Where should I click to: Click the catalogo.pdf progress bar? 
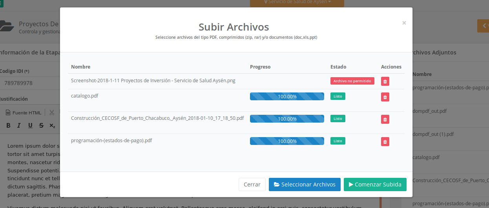tap(287, 96)
